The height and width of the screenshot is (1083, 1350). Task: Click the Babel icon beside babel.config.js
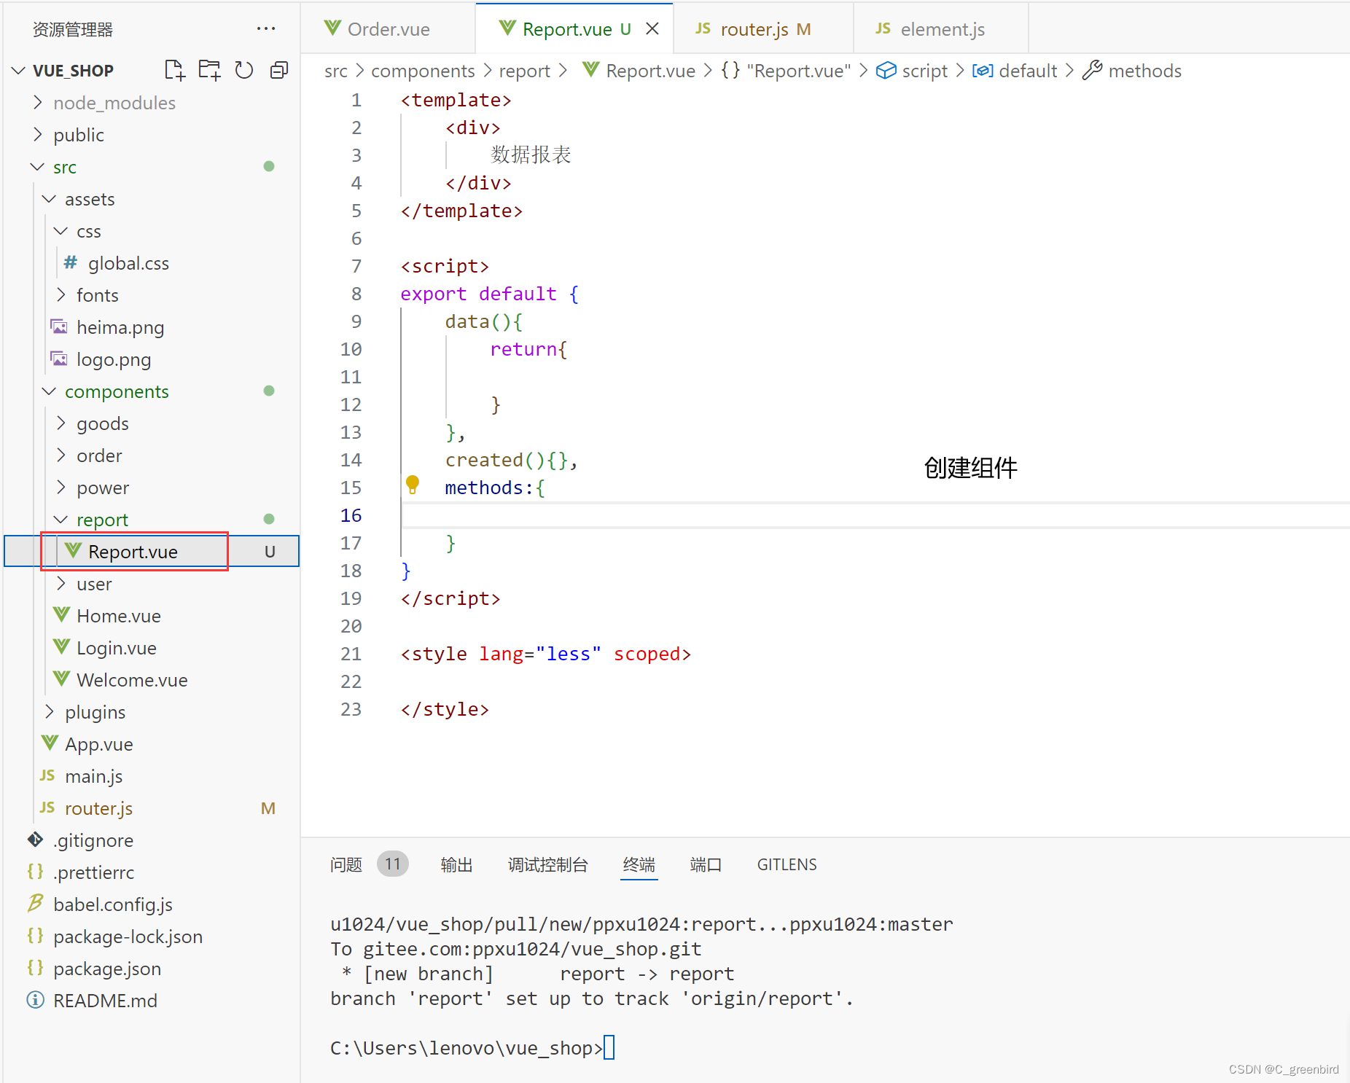36,904
